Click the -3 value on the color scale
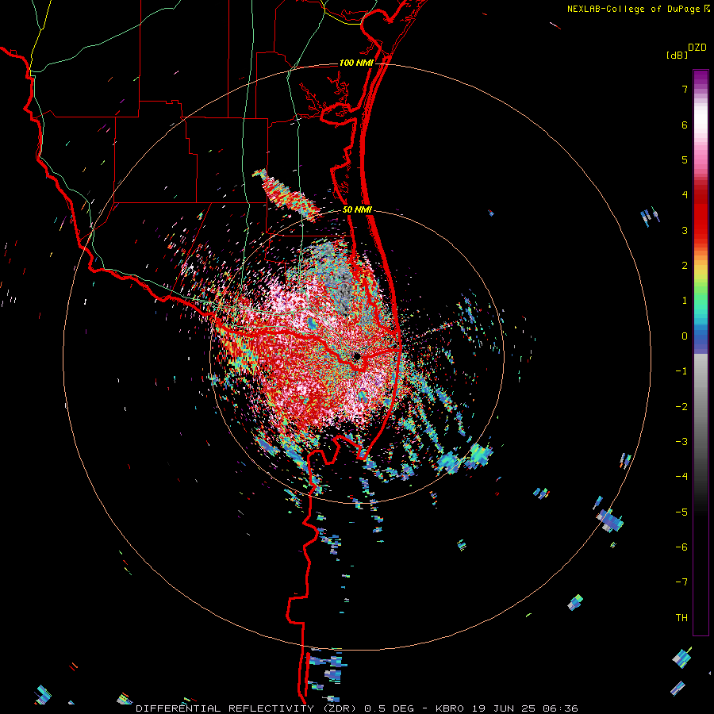This screenshot has height=714, width=714. [x=681, y=442]
